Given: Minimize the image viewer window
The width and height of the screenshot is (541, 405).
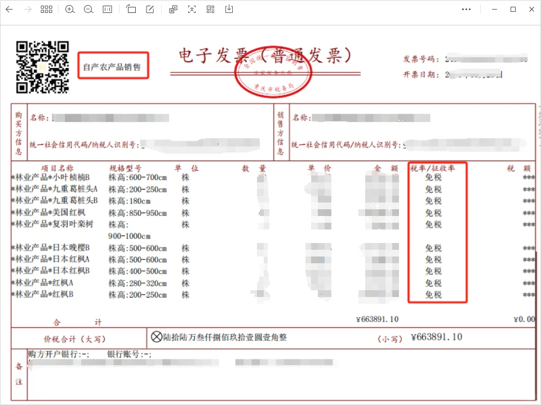Looking at the screenshot, I should [494, 9].
